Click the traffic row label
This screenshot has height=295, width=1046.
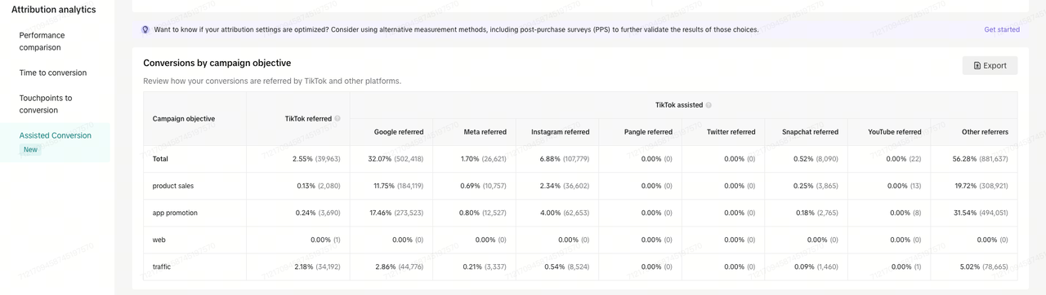(x=162, y=266)
